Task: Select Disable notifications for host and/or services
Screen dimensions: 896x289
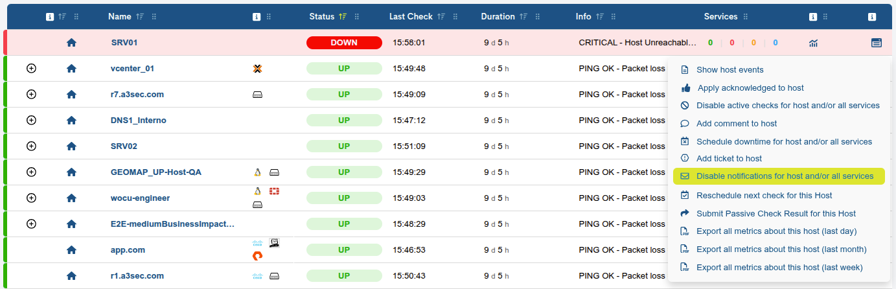Action: tap(785, 176)
